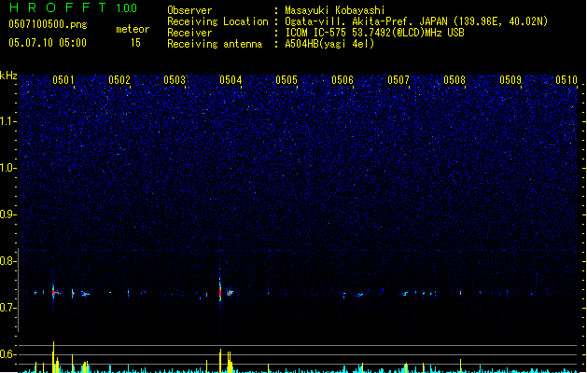Click the strong meteor echo near 0504

220,290
